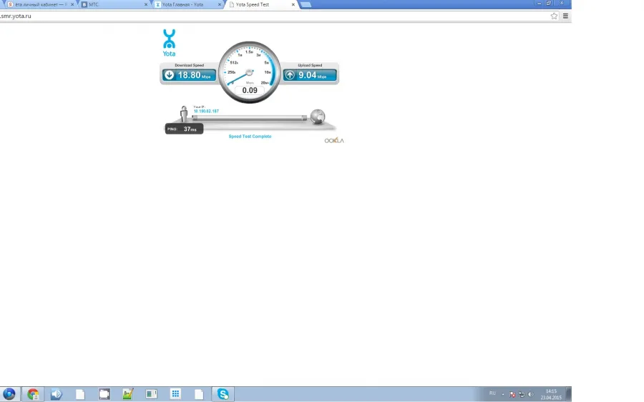
Task: Close the Yota Главная tab
Action: coord(220,4)
